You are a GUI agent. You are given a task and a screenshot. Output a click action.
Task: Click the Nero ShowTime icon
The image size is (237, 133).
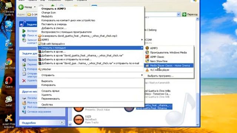tap(147, 61)
